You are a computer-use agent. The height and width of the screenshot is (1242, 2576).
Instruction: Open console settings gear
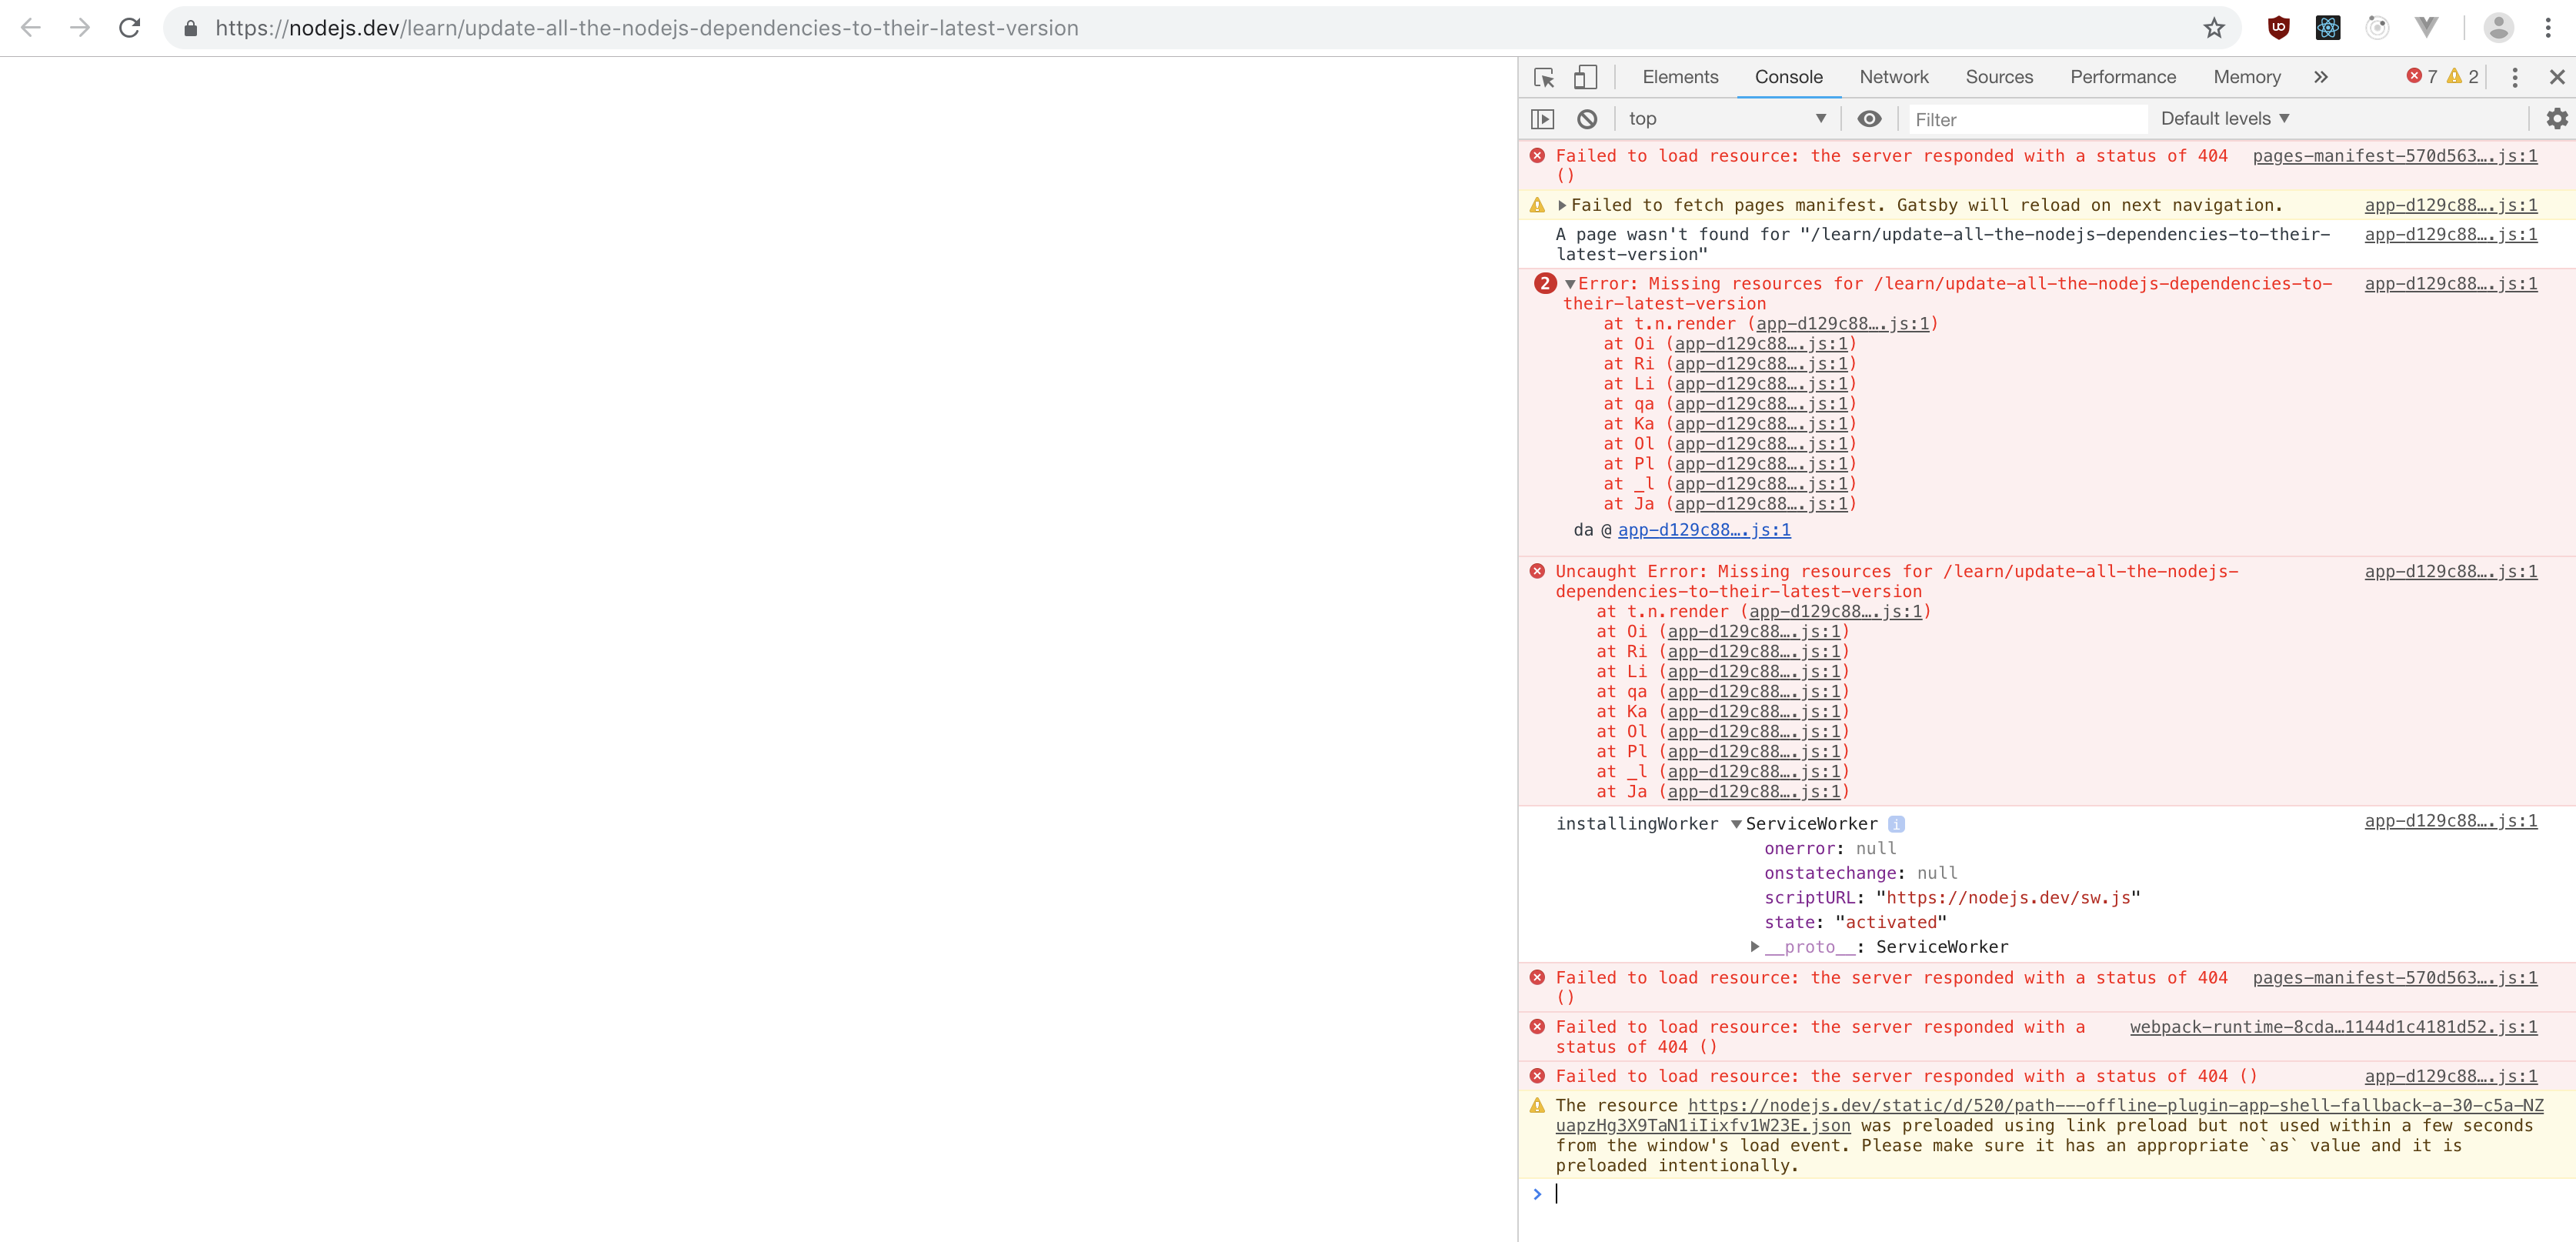[x=2557, y=119]
